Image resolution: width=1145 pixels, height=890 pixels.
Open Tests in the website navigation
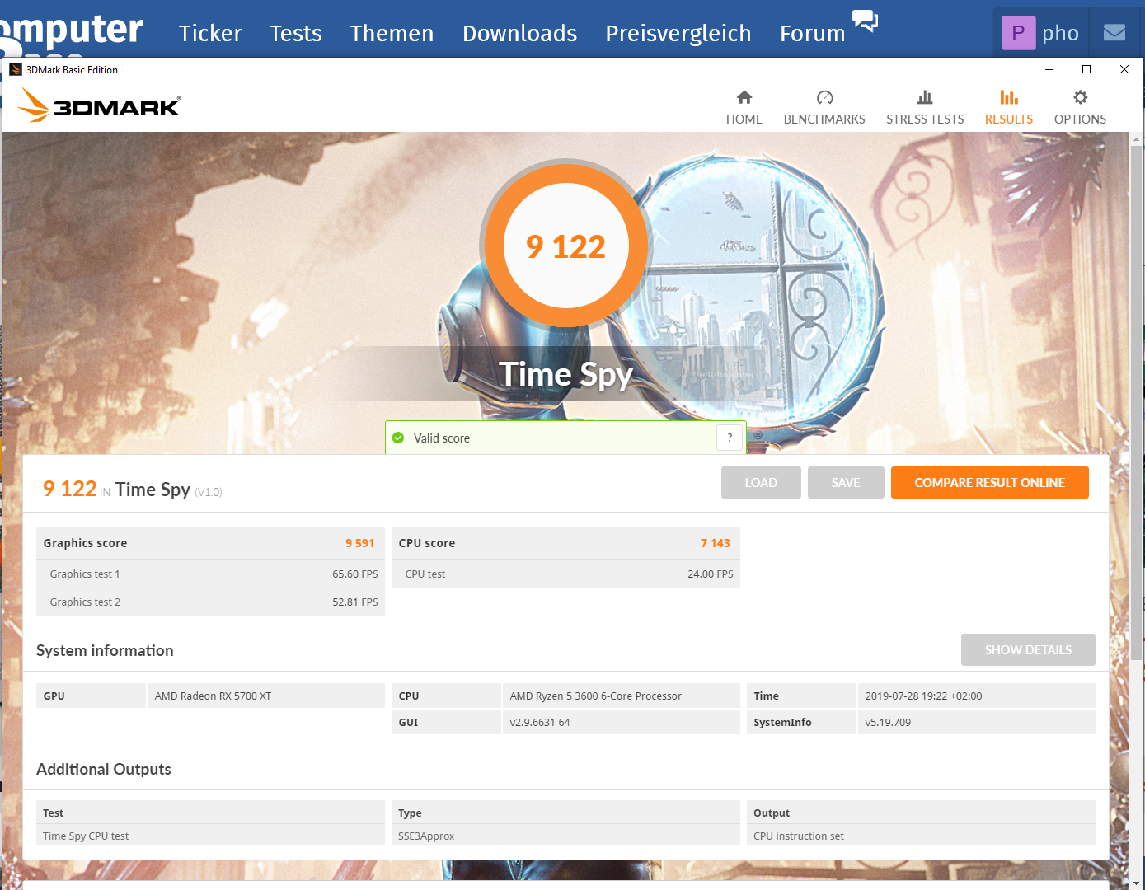pyautogui.click(x=296, y=33)
